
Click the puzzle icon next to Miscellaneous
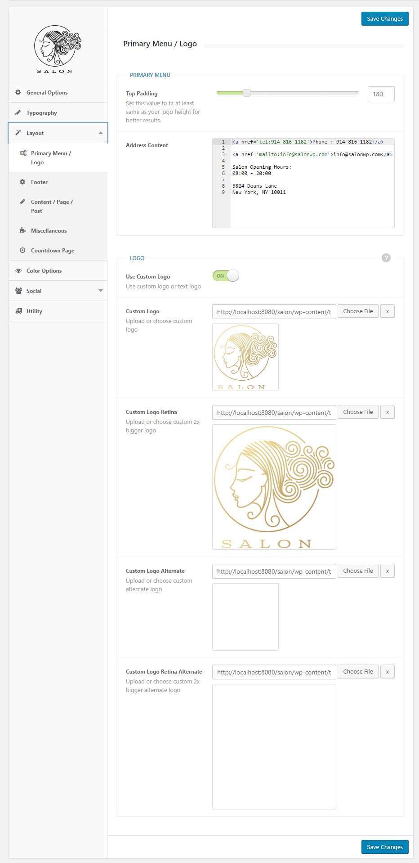pyautogui.click(x=22, y=230)
